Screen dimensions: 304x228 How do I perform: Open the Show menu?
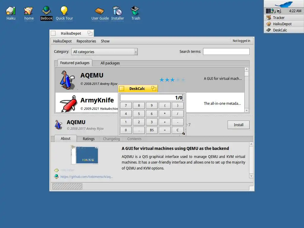click(x=105, y=41)
